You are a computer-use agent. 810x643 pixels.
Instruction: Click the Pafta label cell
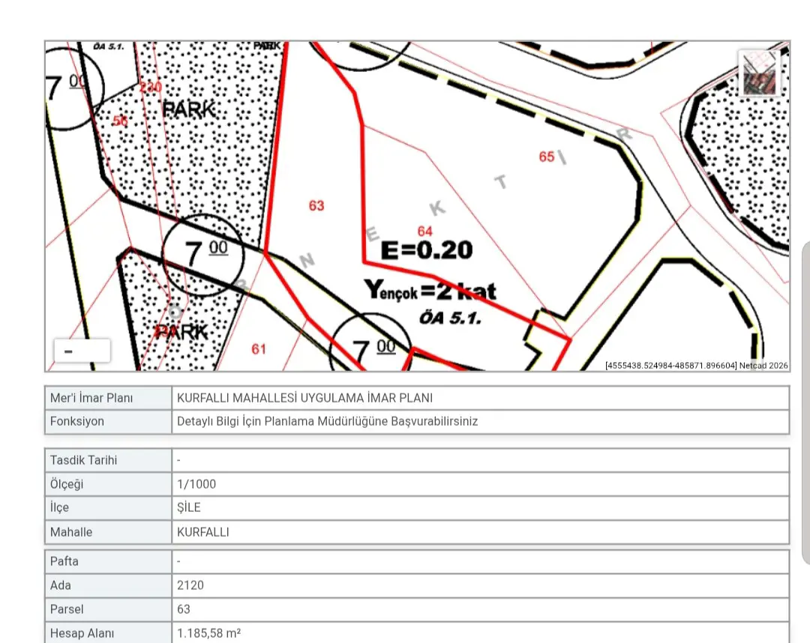coord(109,561)
